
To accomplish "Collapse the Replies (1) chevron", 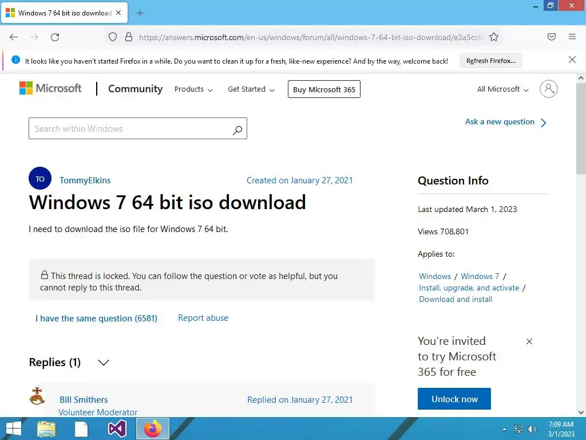I will click(x=103, y=362).
